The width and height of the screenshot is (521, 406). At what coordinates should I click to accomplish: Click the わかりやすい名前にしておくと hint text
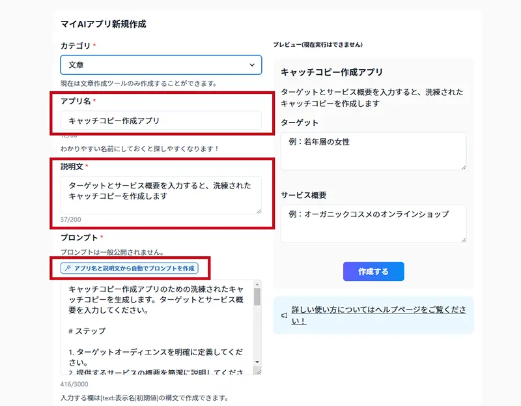coord(139,149)
